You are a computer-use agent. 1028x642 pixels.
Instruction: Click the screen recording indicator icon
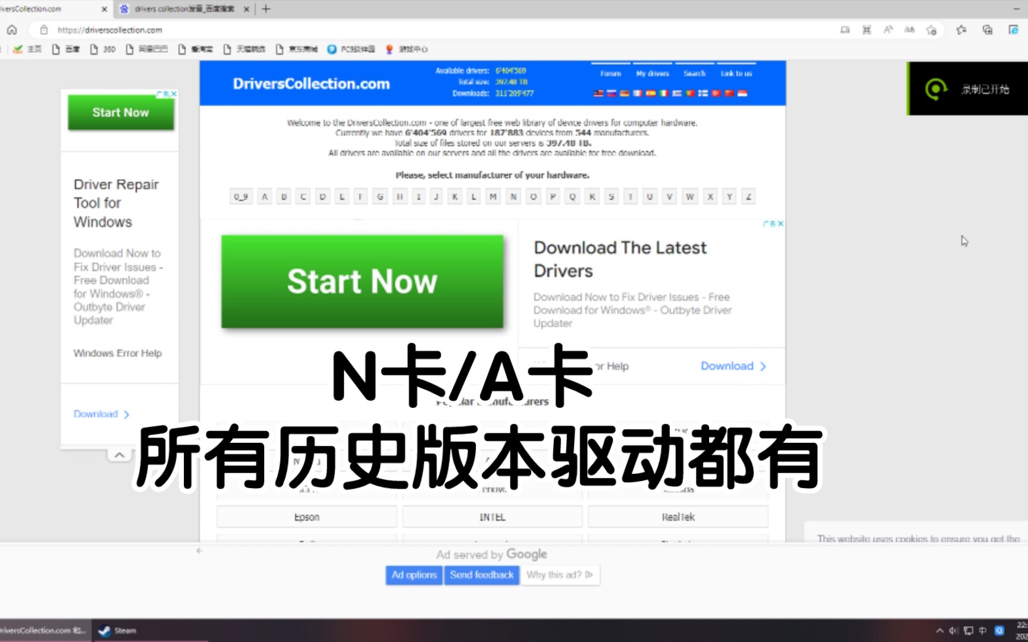coord(936,89)
